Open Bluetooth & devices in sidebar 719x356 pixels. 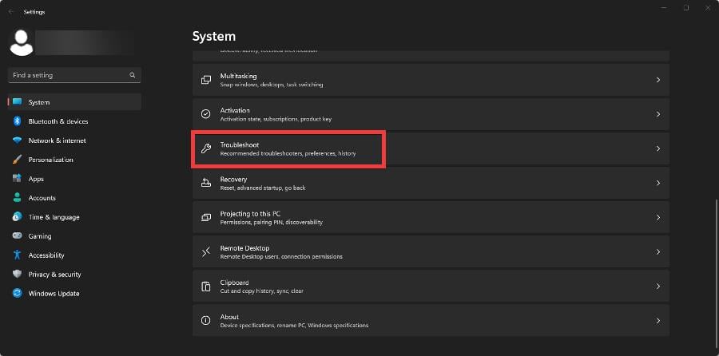(x=58, y=121)
